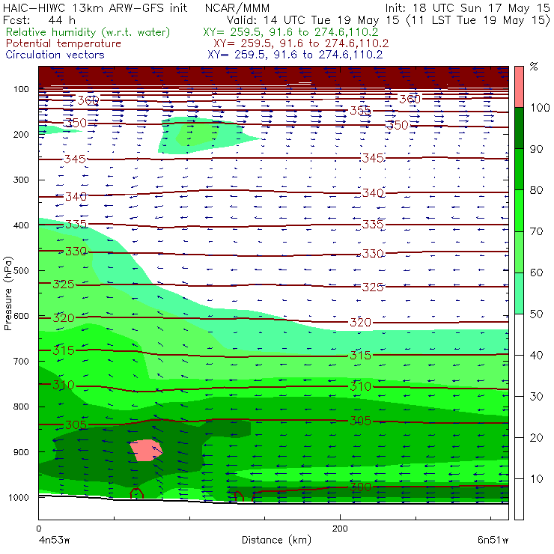Click the blue XY coordinates line
554x554 pixels.
[x=295, y=55]
